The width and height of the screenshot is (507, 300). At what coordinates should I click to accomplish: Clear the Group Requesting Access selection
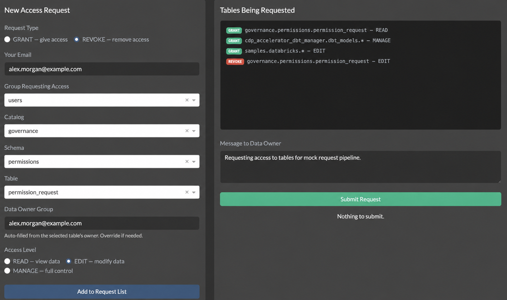click(187, 100)
